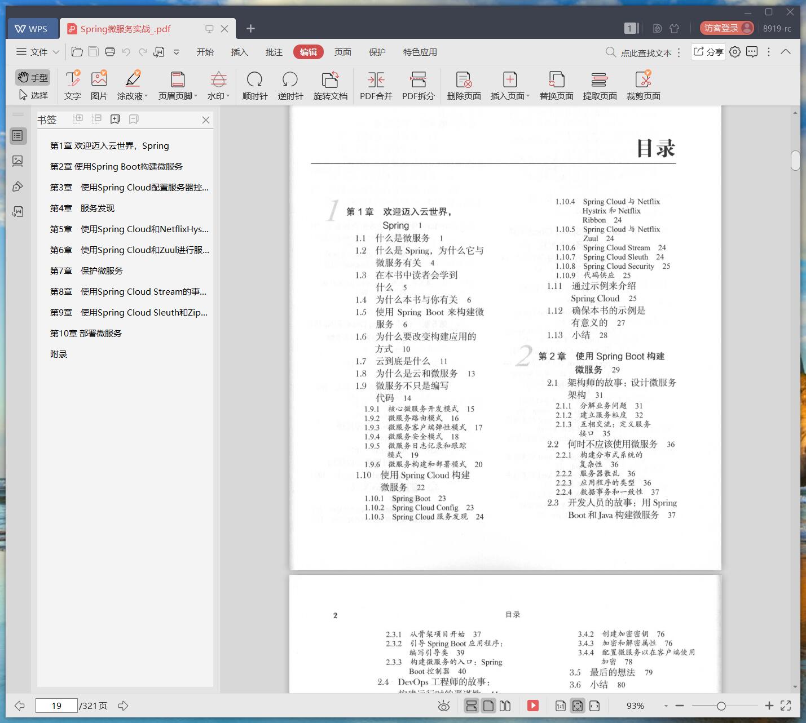Switch to the 开始 tab
The height and width of the screenshot is (723, 806).
click(x=205, y=52)
